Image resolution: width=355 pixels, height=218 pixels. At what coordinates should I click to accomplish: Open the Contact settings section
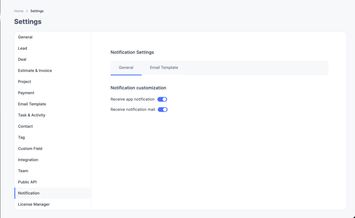(x=25, y=126)
